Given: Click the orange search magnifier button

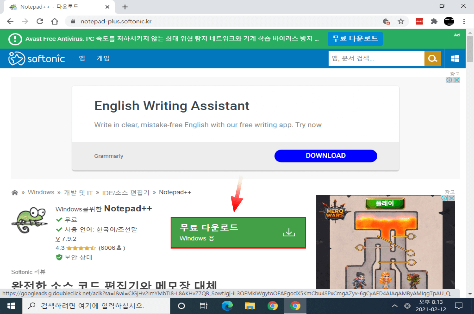Looking at the screenshot, I should 433,58.
